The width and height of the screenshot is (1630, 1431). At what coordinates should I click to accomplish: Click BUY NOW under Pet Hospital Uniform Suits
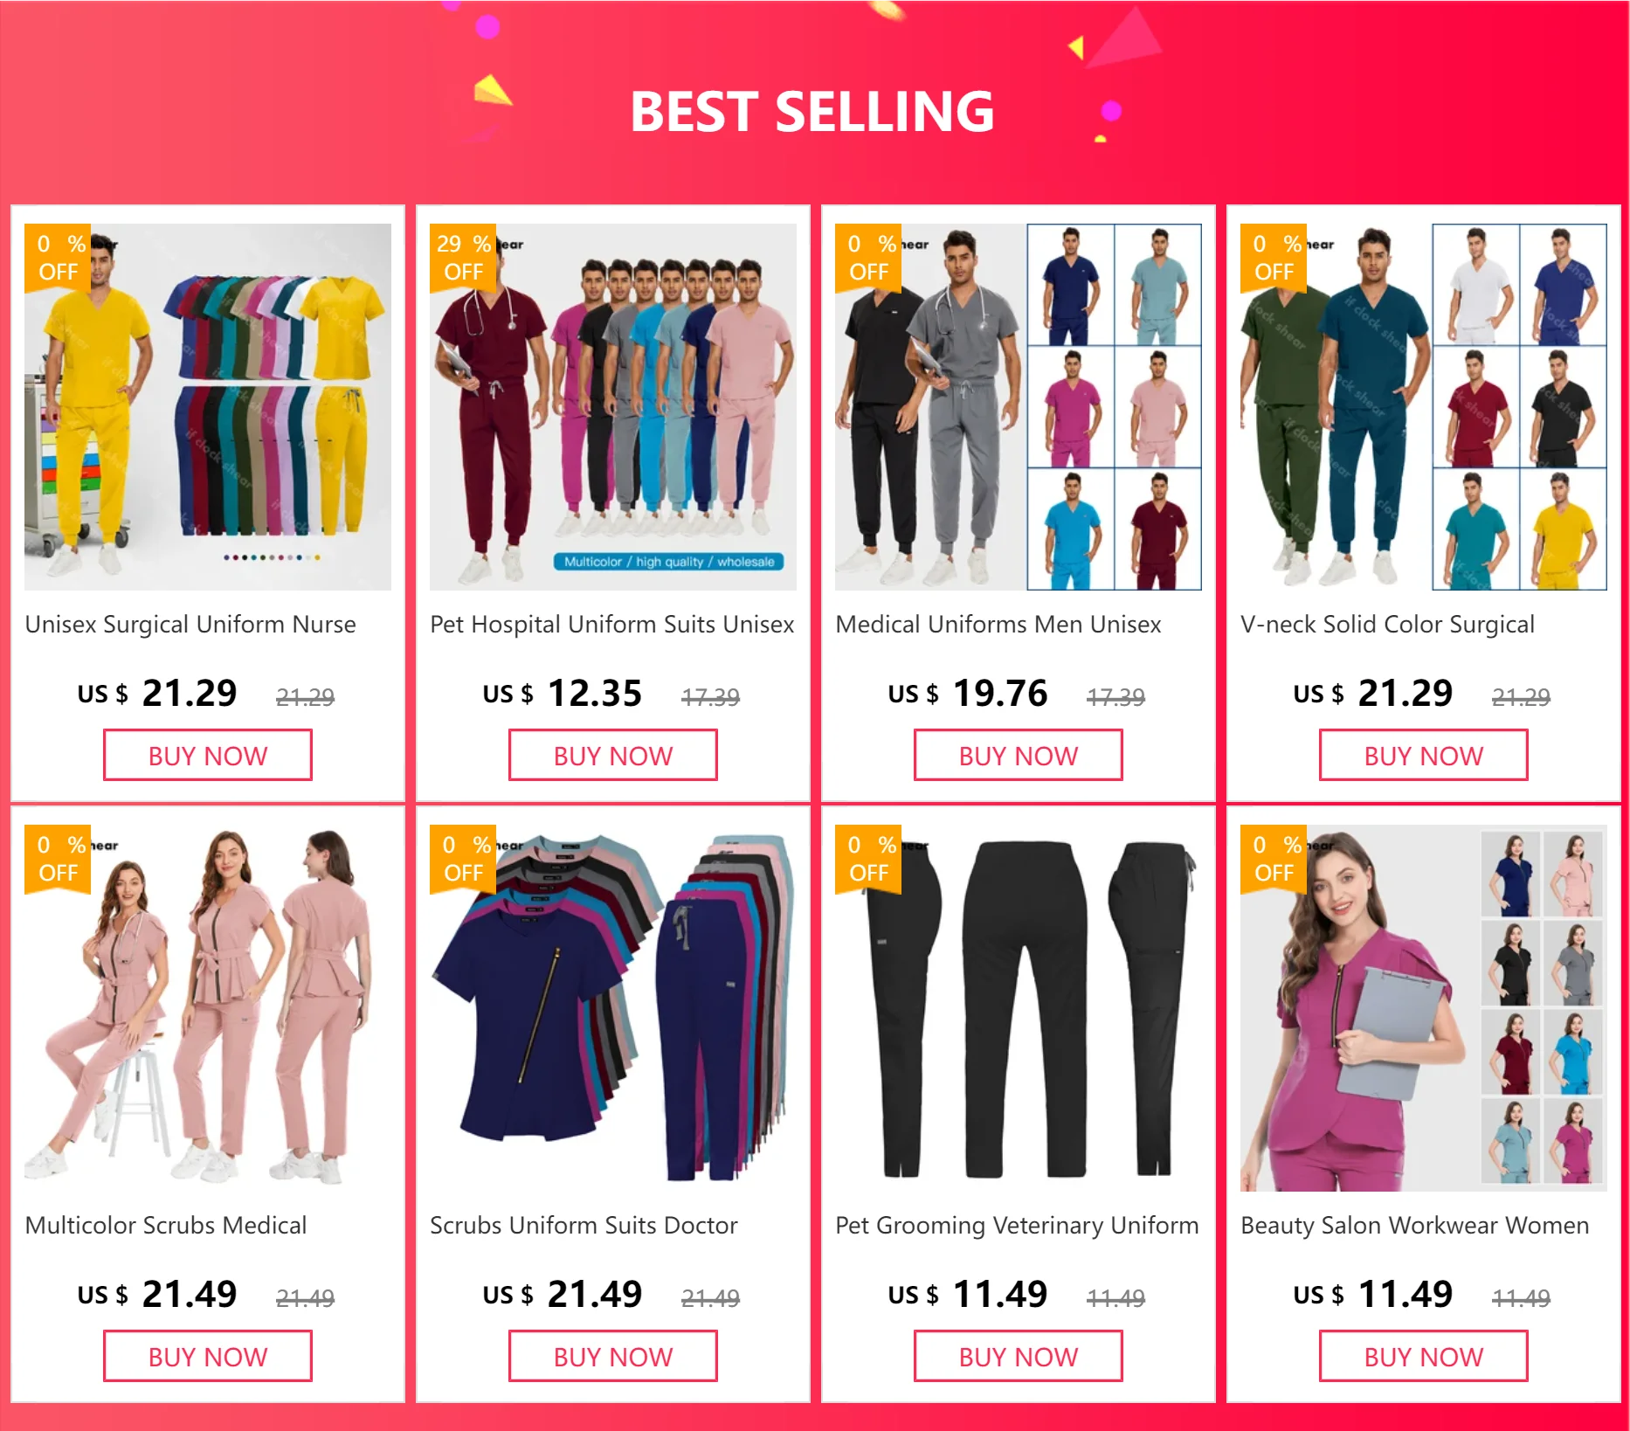(x=613, y=756)
